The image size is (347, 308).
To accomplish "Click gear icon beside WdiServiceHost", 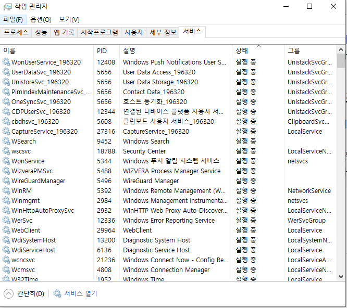I will 6,250.
